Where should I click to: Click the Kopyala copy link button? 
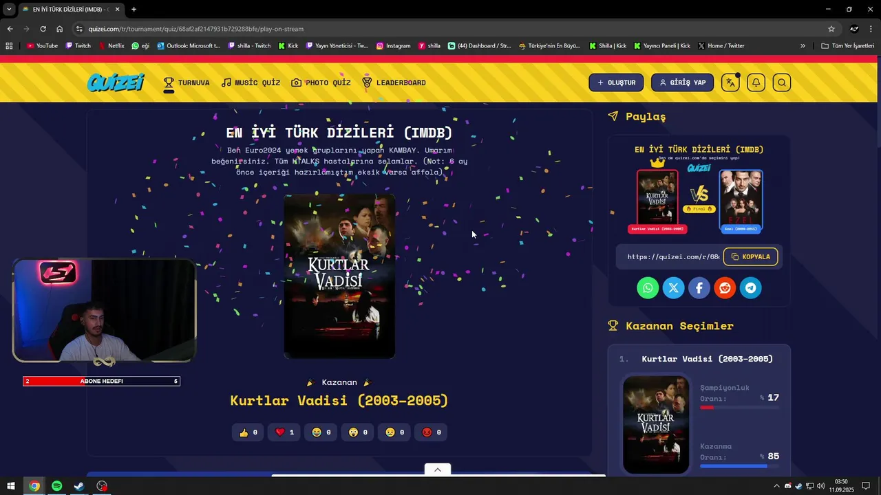coord(750,256)
